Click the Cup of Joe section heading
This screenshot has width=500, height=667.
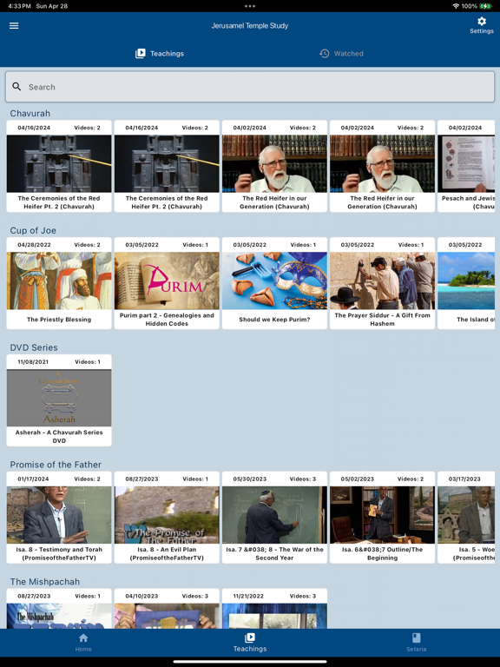33,230
